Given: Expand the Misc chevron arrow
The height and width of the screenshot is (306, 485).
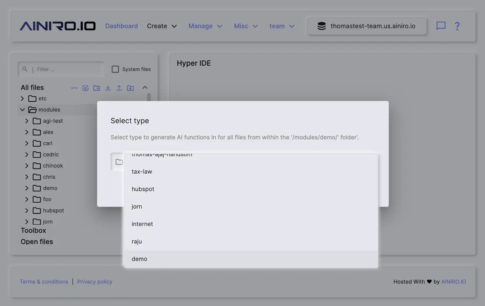Looking at the screenshot, I should pyautogui.click(x=255, y=26).
